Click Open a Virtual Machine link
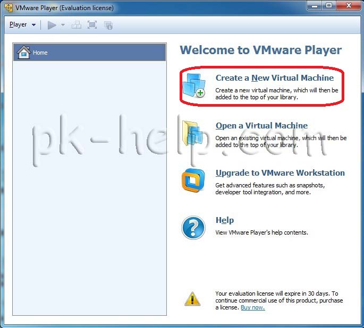The image size is (364, 328). pos(261,126)
